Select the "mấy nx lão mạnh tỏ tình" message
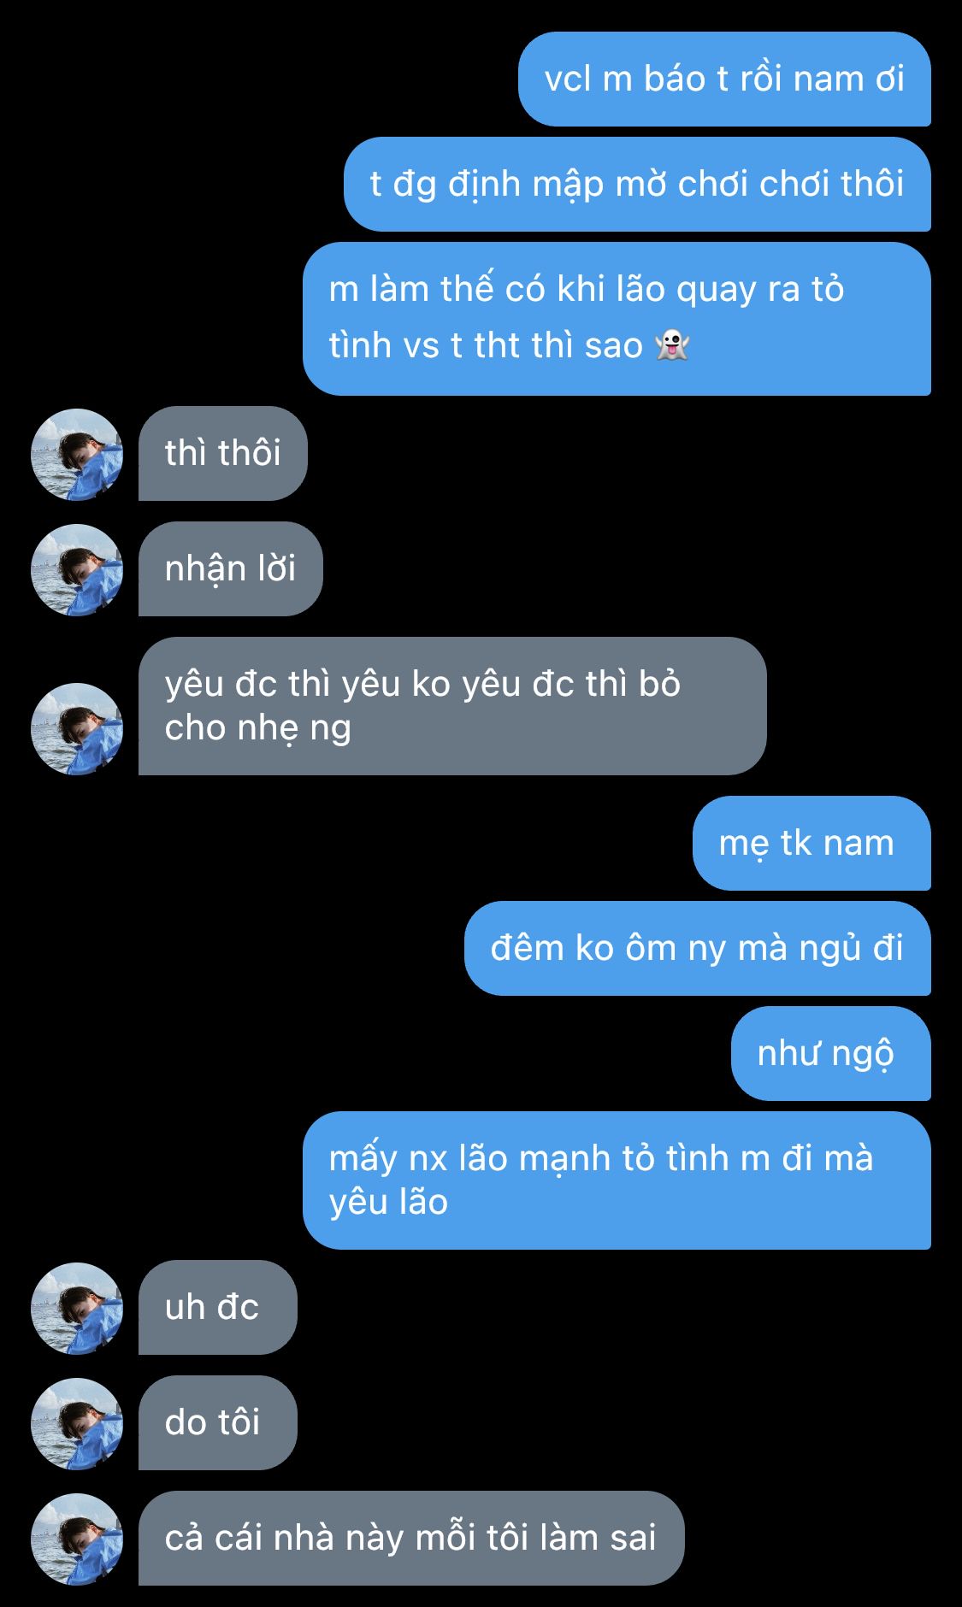Image resolution: width=962 pixels, height=1607 pixels. (617, 1180)
